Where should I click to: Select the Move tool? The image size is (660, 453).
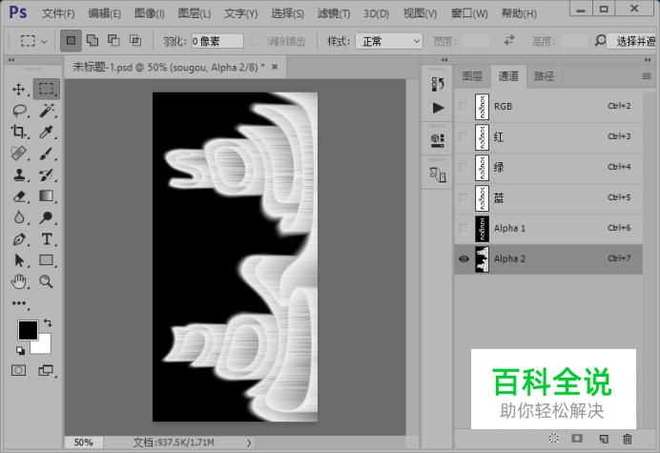point(19,90)
